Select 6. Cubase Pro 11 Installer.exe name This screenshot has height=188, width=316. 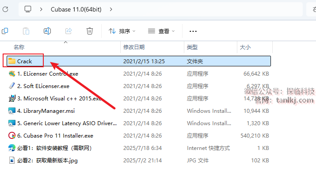coord(55,136)
